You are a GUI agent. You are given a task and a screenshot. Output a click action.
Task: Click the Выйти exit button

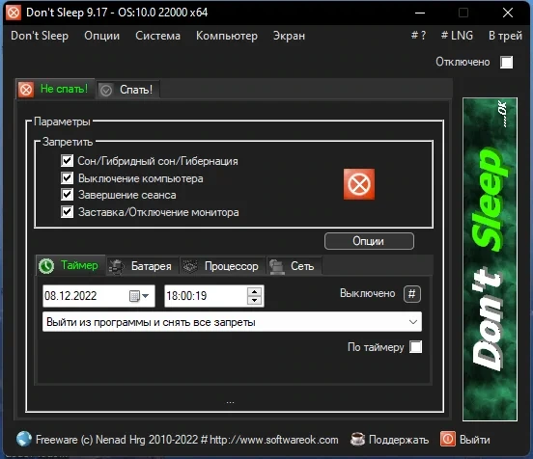(x=474, y=440)
